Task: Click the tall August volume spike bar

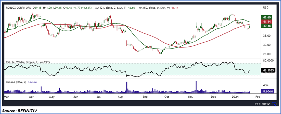Action: (127, 87)
